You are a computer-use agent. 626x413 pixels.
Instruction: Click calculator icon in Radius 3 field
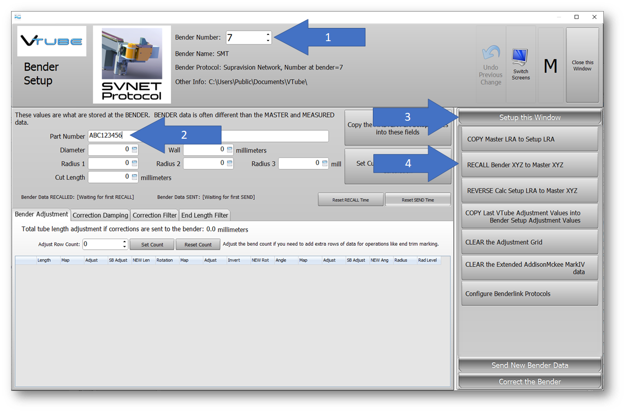pyautogui.click(x=324, y=164)
